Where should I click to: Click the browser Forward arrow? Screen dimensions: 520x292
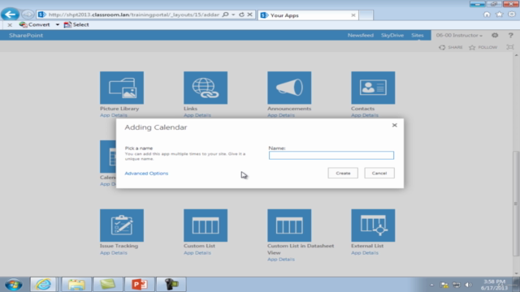tap(28, 15)
